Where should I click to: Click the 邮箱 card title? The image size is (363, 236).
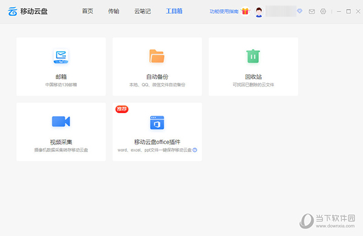[61, 77]
